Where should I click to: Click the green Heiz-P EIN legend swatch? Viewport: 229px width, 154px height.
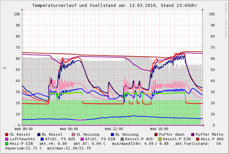(7, 144)
